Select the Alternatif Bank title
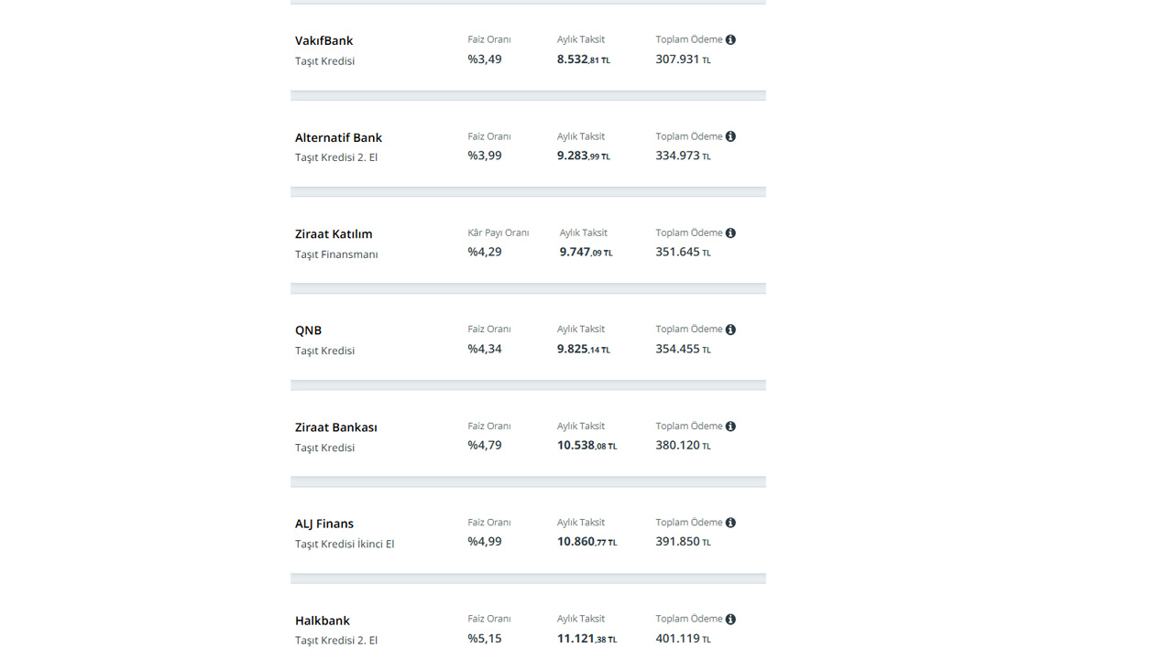This screenshot has width=1173, height=659. (x=338, y=137)
